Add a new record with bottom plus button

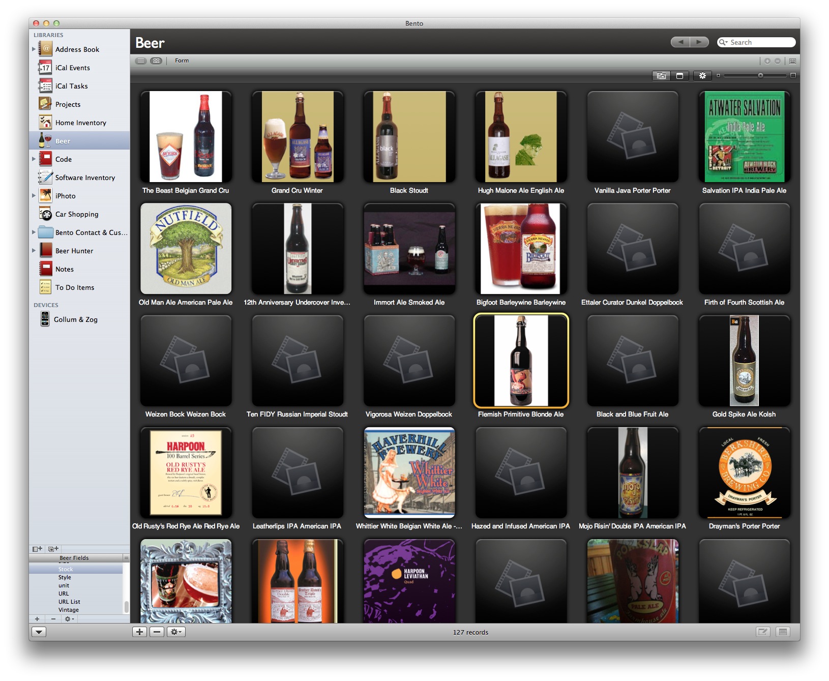[x=139, y=632]
